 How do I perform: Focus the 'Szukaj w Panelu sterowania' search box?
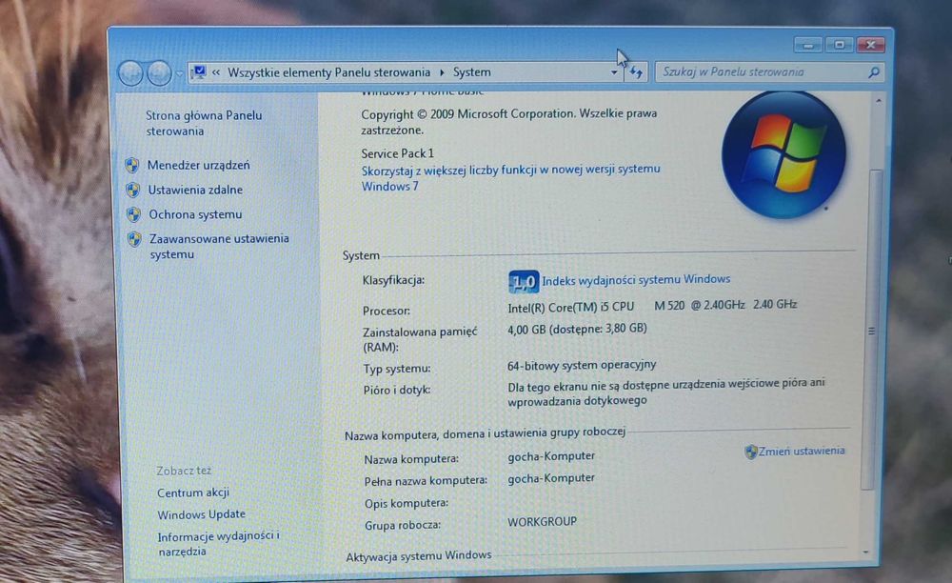tap(769, 71)
